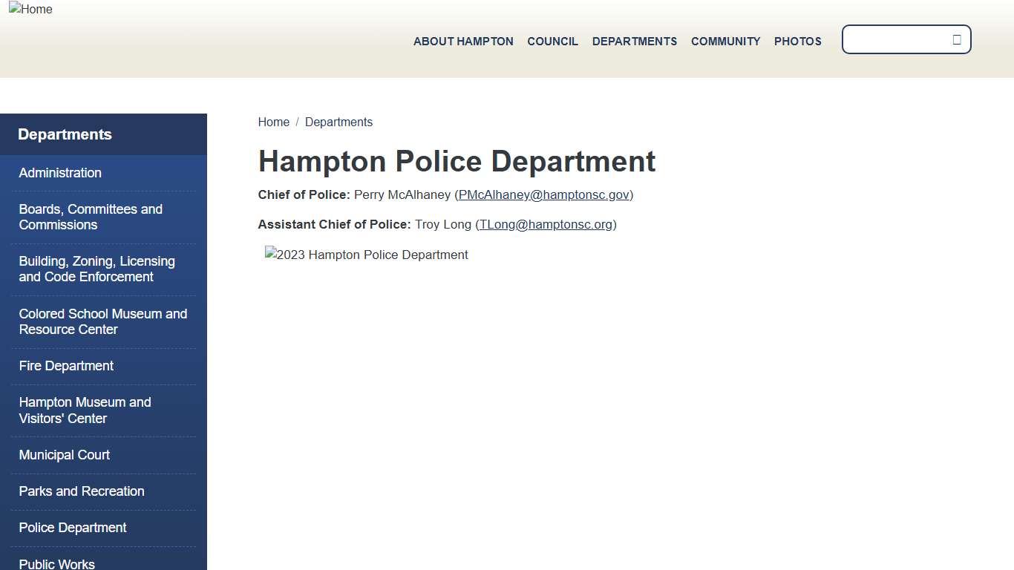Open the DEPARTMENTS menu item
Viewport: 1014px width, 570px height.
click(x=635, y=42)
